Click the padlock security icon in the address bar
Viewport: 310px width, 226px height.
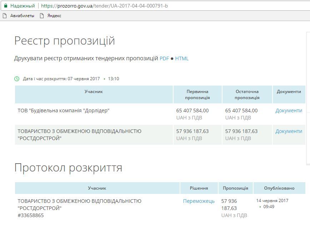click(x=5, y=6)
